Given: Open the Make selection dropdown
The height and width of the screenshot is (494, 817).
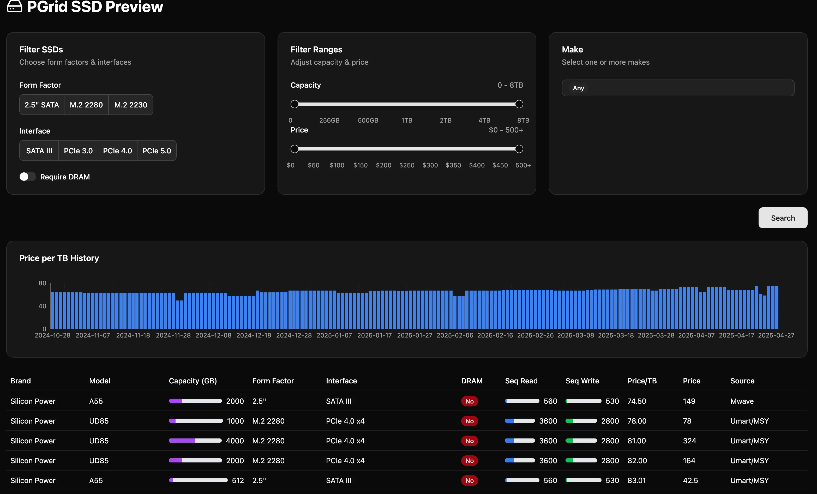Looking at the screenshot, I should coord(678,88).
